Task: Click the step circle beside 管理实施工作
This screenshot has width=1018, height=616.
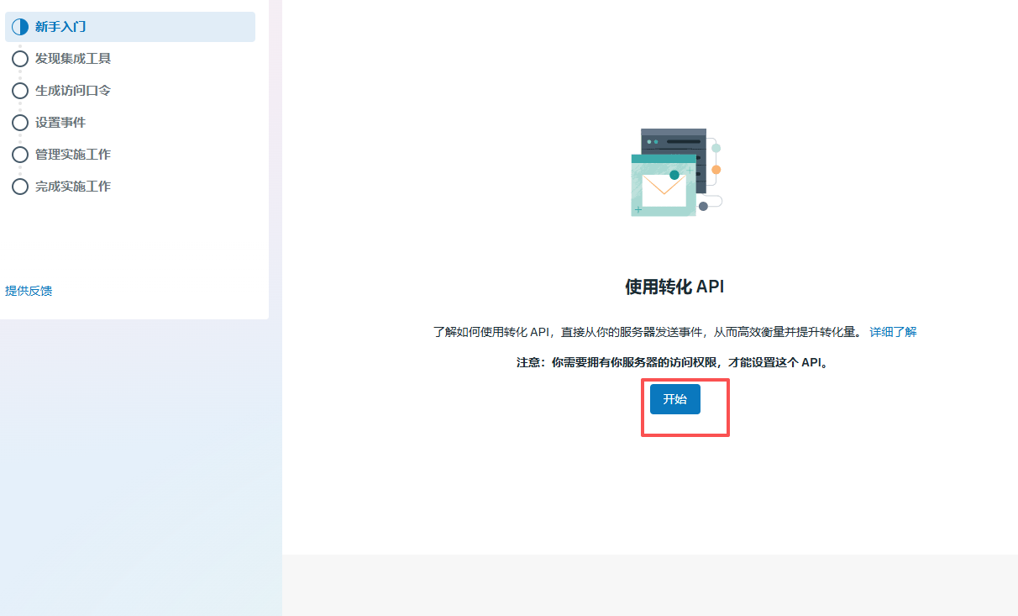Action: pos(20,155)
